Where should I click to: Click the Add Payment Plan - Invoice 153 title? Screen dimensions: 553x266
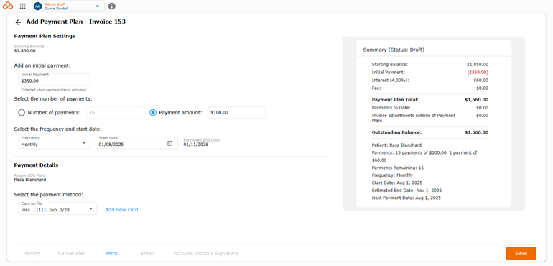pyautogui.click(x=76, y=22)
